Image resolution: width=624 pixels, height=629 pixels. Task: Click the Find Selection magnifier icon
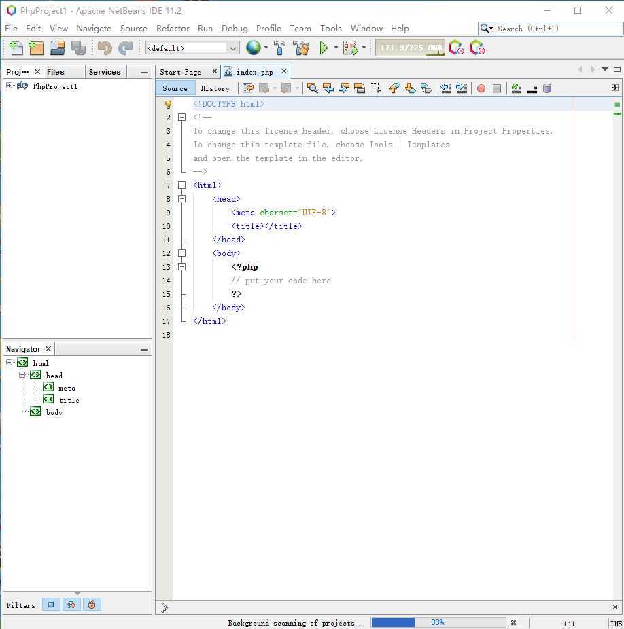pos(312,88)
